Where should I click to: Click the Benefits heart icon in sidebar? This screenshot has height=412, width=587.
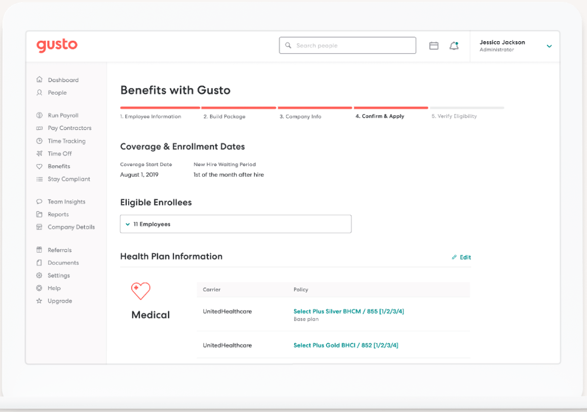39,166
